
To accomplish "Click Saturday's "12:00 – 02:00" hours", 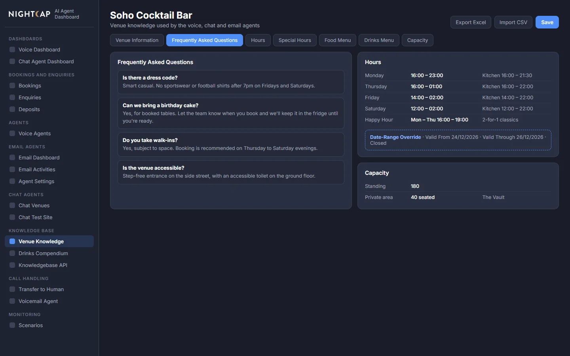I will point(427,109).
